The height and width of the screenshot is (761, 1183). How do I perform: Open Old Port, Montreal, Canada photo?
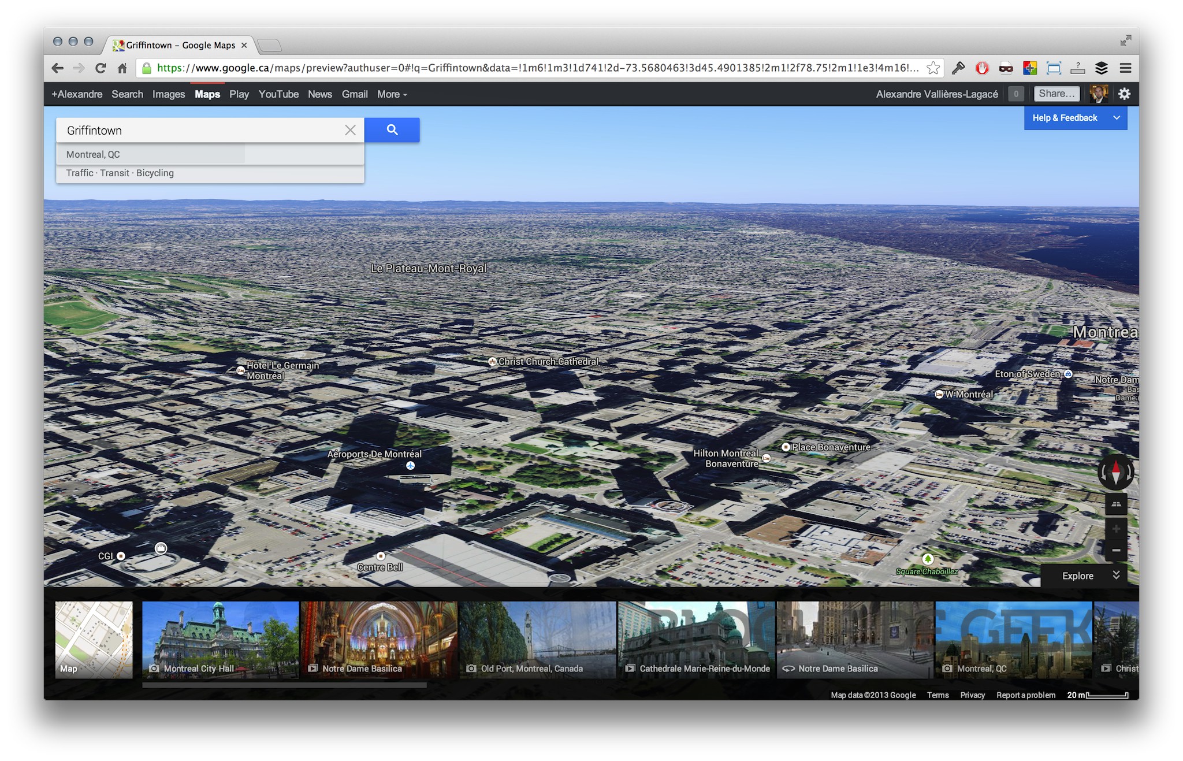tap(538, 639)
